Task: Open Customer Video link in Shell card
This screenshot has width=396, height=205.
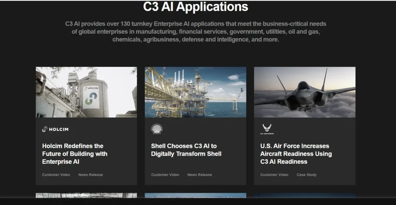Action: [165, 175]
